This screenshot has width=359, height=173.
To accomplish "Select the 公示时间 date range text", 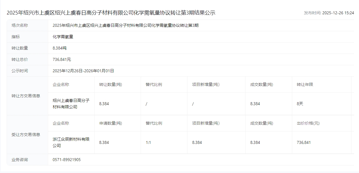I will (83, 71).
